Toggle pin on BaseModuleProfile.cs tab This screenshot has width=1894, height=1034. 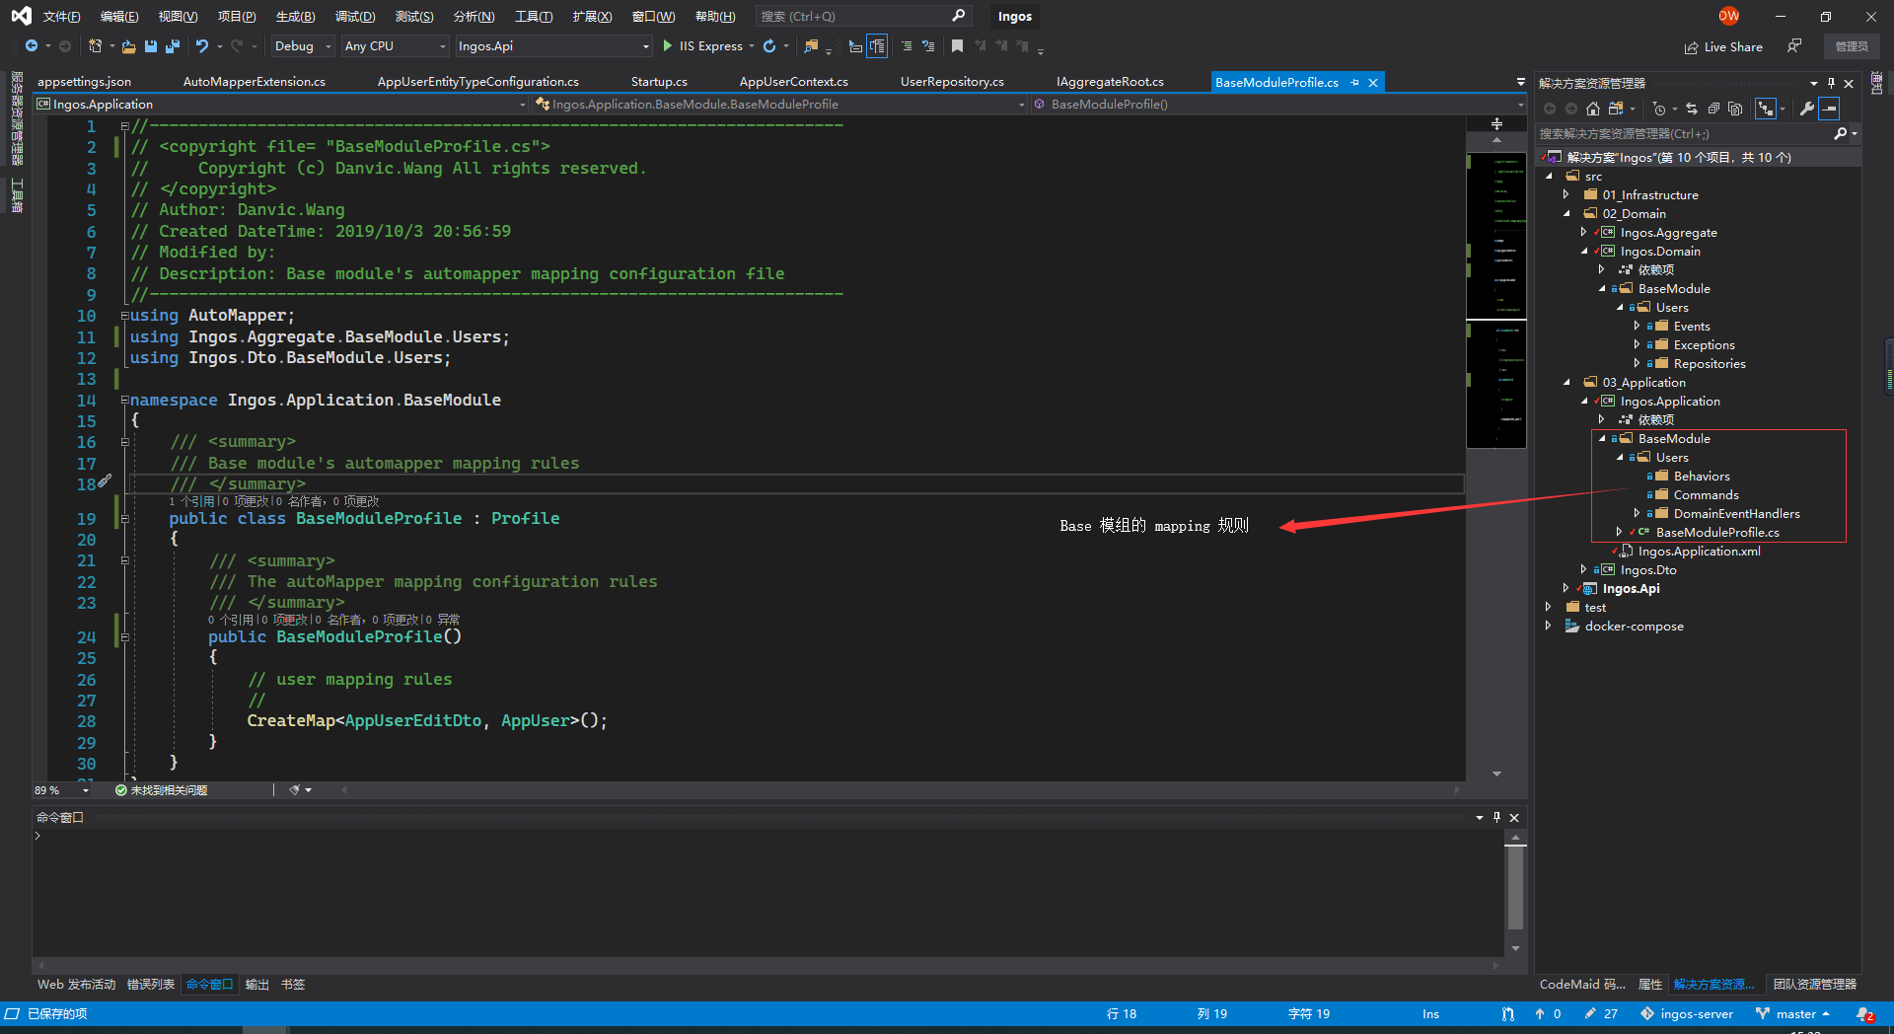[1354, 83]
